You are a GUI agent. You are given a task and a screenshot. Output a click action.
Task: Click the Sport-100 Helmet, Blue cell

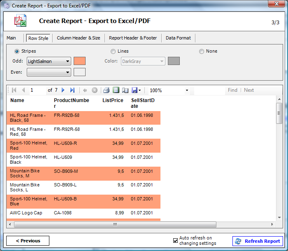29,201
